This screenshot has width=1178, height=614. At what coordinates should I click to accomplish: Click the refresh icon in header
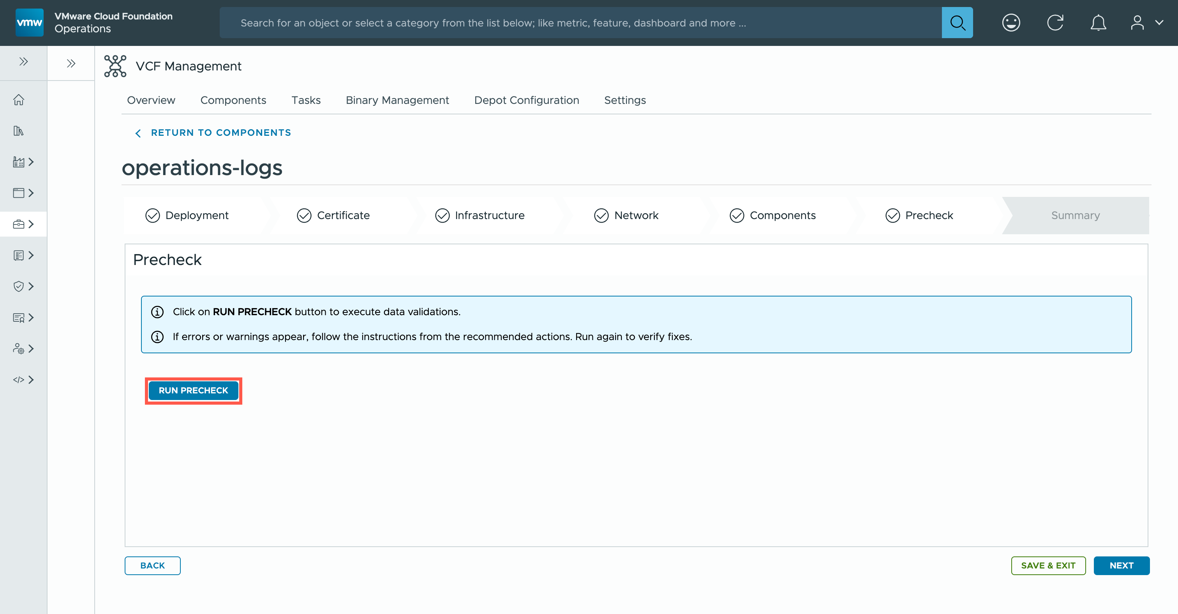(x=1055, y=23)
